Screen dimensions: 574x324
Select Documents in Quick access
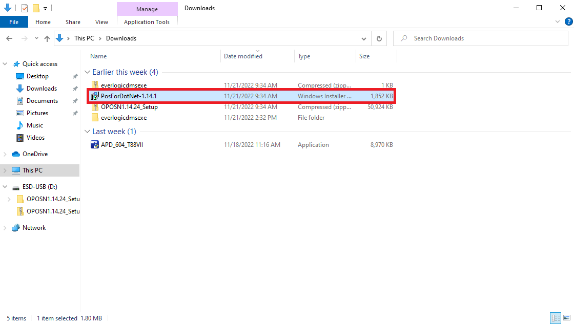[42, 101]
